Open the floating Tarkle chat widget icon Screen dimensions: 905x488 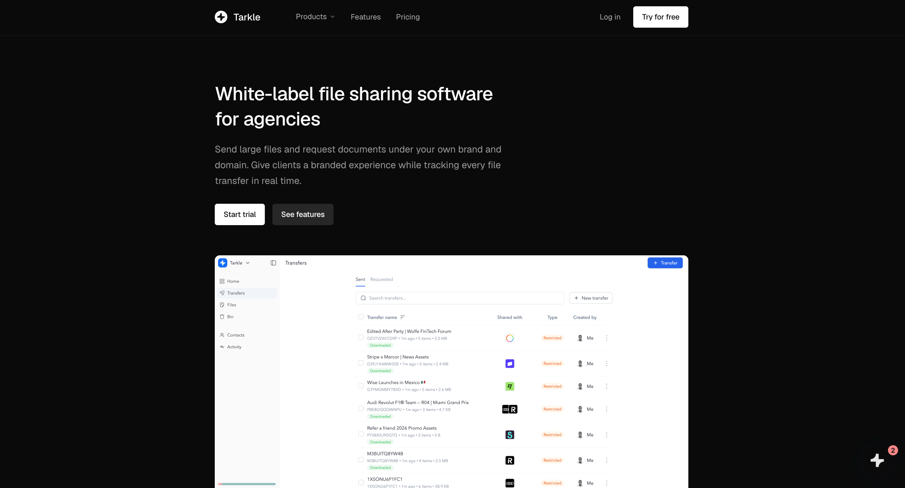point(877,460)
